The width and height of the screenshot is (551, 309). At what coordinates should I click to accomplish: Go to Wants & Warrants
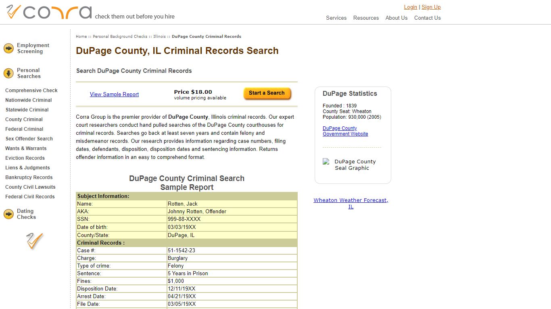click(26, 148)
